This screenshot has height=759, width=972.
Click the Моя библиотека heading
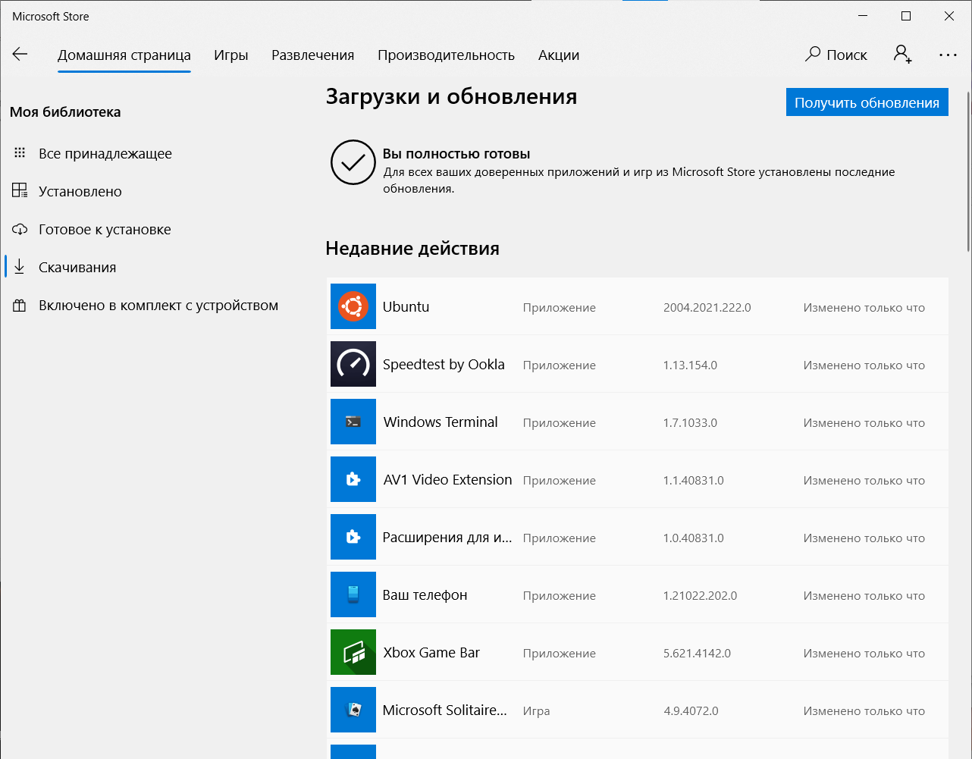pyautogui.click(x=65, y=111)
